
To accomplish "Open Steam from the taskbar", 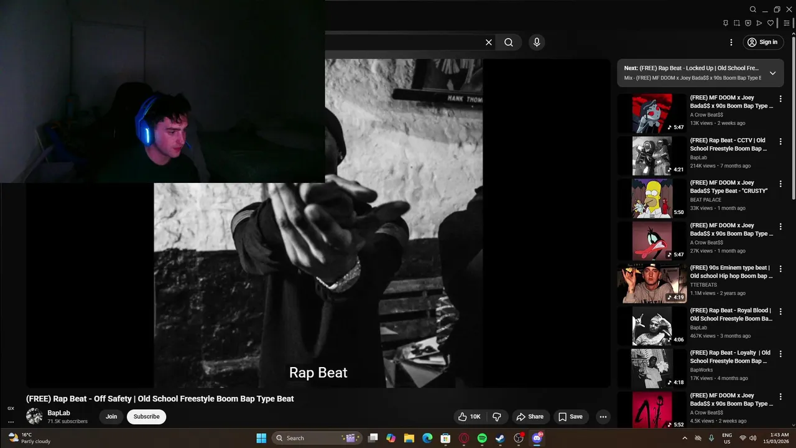I will coord(500,438).
